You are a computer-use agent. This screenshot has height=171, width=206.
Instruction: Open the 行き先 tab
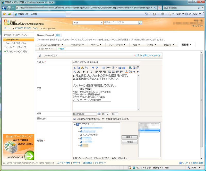[152, 45]
